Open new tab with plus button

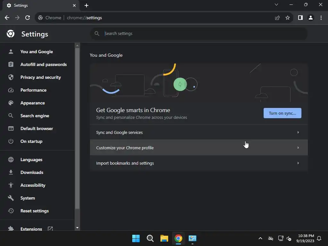86,5
